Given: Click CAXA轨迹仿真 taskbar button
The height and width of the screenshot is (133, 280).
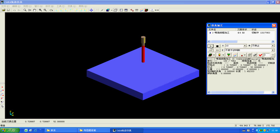Looking at the screenshot, I should pos(127,130).
